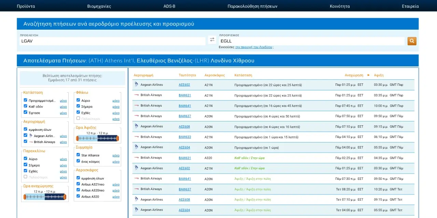Toggle the Airbus A321neo checkbox
The width and height of the screenshot is (437, 218).
[x=78, y=184]
